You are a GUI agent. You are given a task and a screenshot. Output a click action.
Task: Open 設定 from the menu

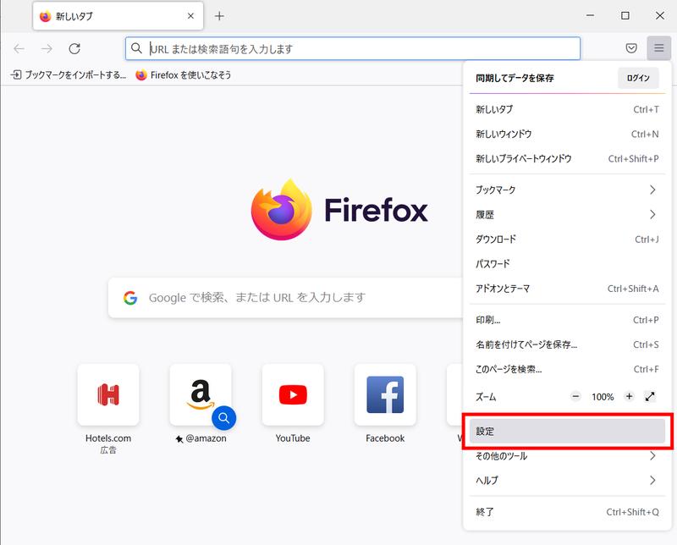[567, 431]
